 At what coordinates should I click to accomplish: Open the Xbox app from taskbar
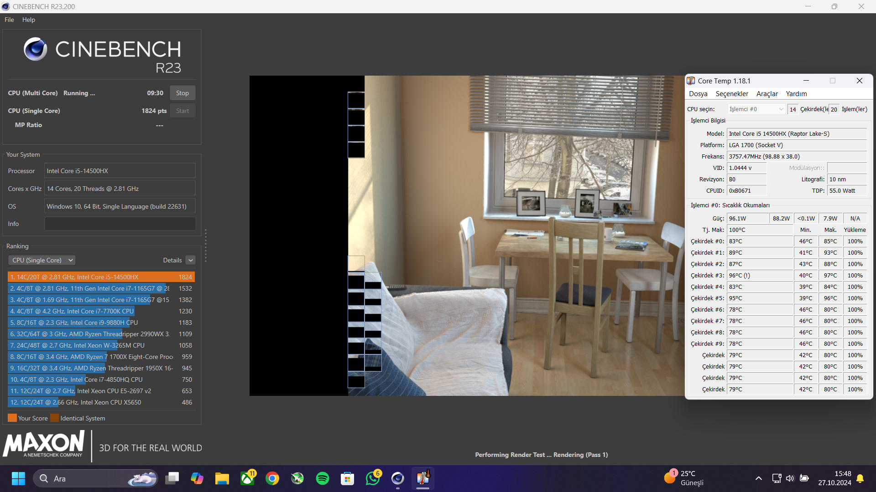click(x=247, y=478)
